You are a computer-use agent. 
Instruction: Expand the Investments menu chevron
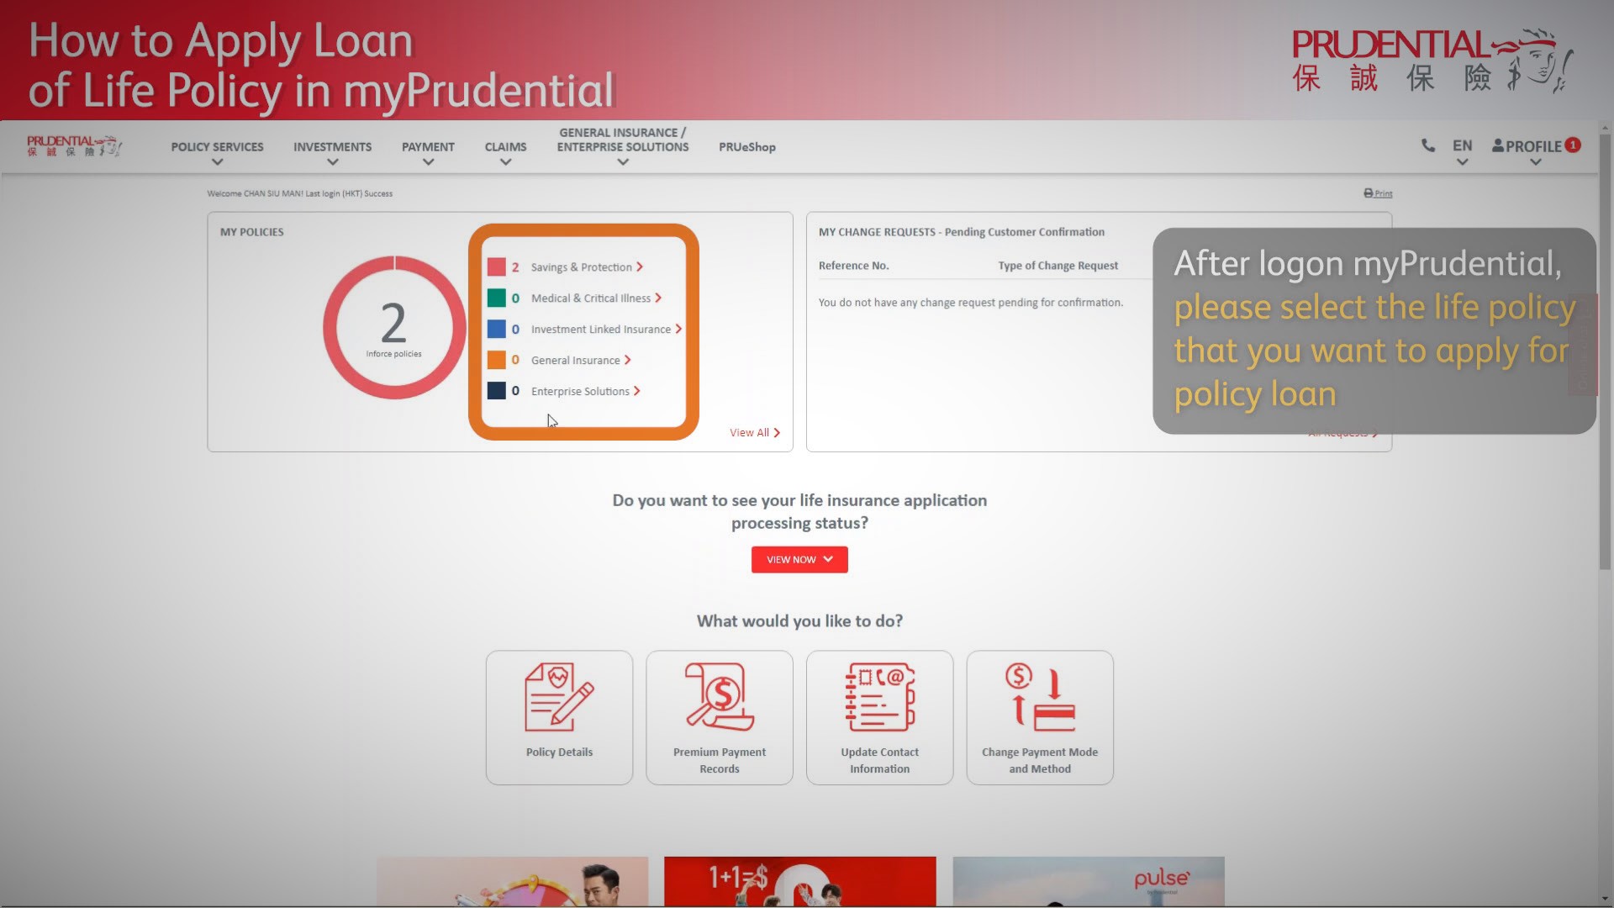(333, 162)
